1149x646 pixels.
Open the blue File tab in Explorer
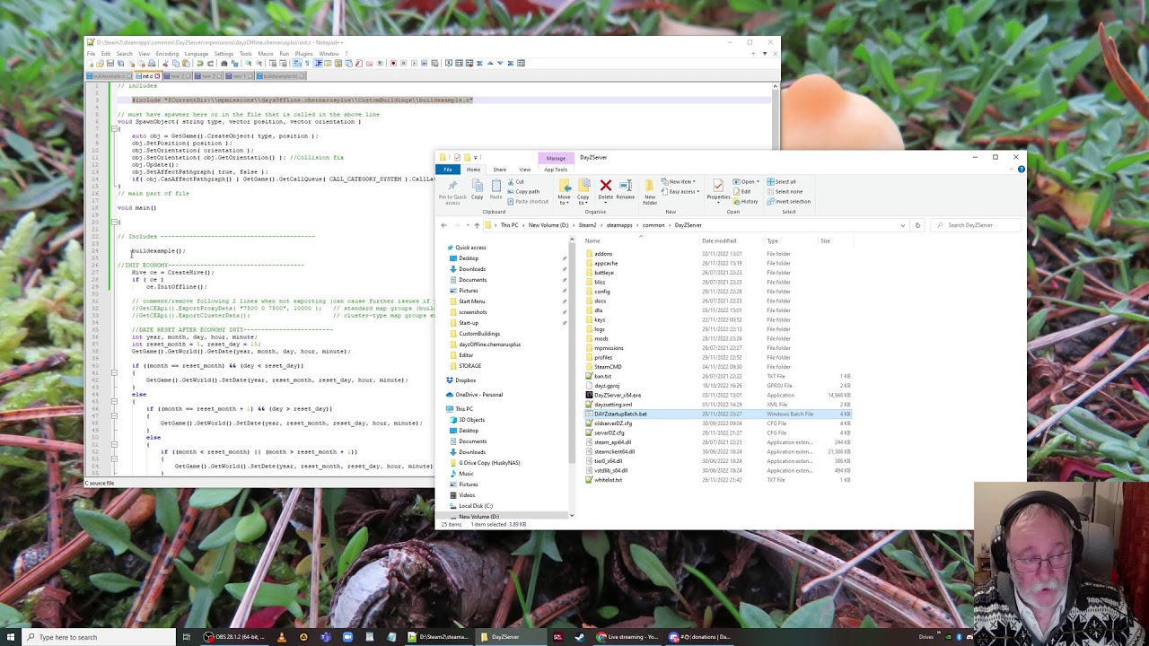point(448,170)
